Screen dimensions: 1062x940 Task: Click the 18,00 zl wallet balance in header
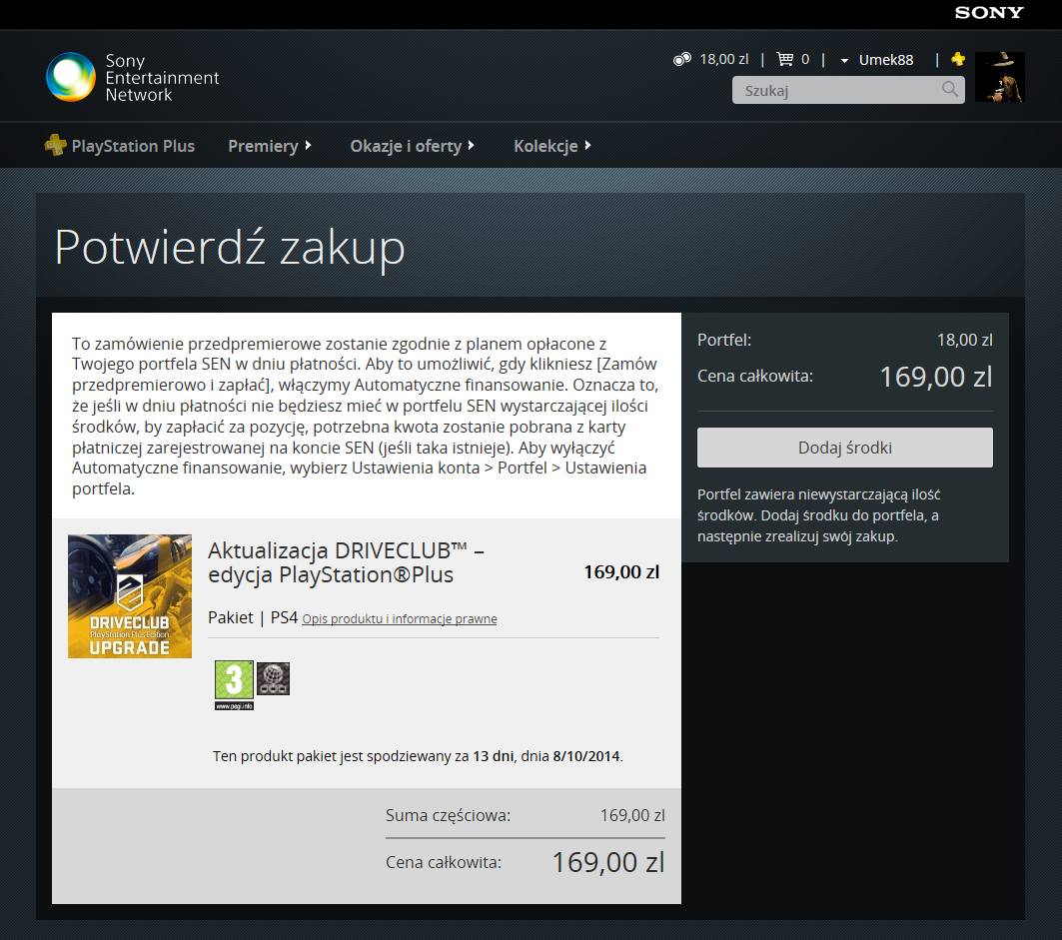click(723, 60)
